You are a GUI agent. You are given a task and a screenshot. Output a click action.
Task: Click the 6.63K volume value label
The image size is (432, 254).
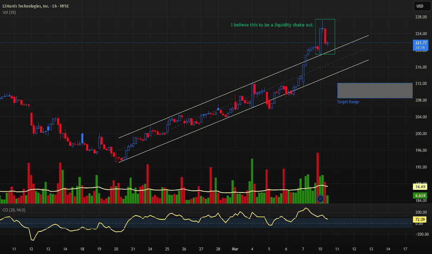point(420,195)
